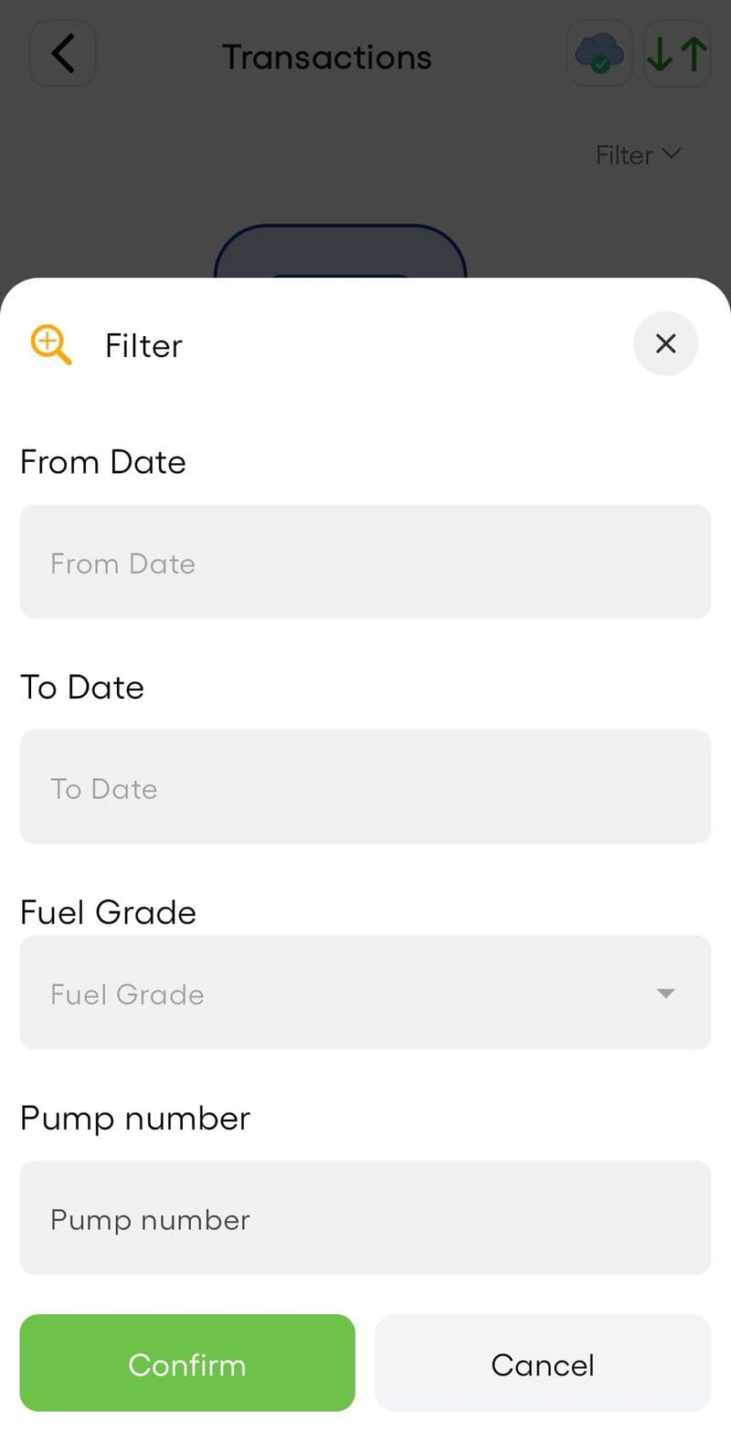The width and height of the screenshot is (731, 1431).
Task: Click the Pump number label
Action: pos(135,1119)
